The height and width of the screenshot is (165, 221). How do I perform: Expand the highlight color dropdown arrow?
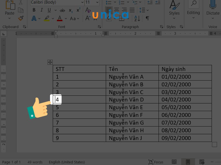[x=53, y=18]
